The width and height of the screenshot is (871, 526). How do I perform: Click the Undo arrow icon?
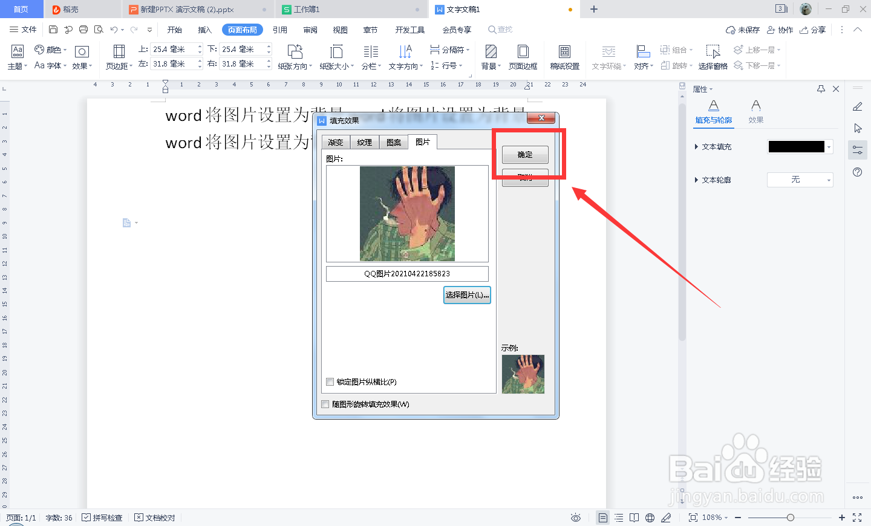coord(114,30)
